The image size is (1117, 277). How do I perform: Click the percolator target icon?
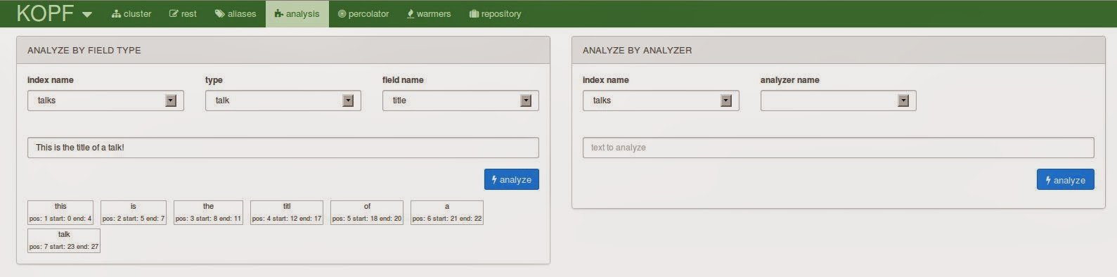(342, 13)
